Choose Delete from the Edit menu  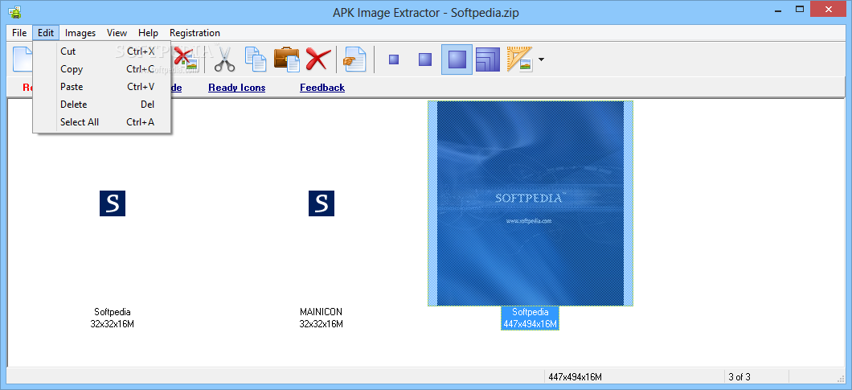102,104
